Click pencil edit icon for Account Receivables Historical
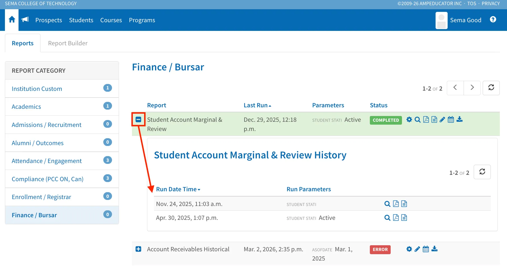Image resolution: width=507 pixels, height=266 pixels. [417, 249]
